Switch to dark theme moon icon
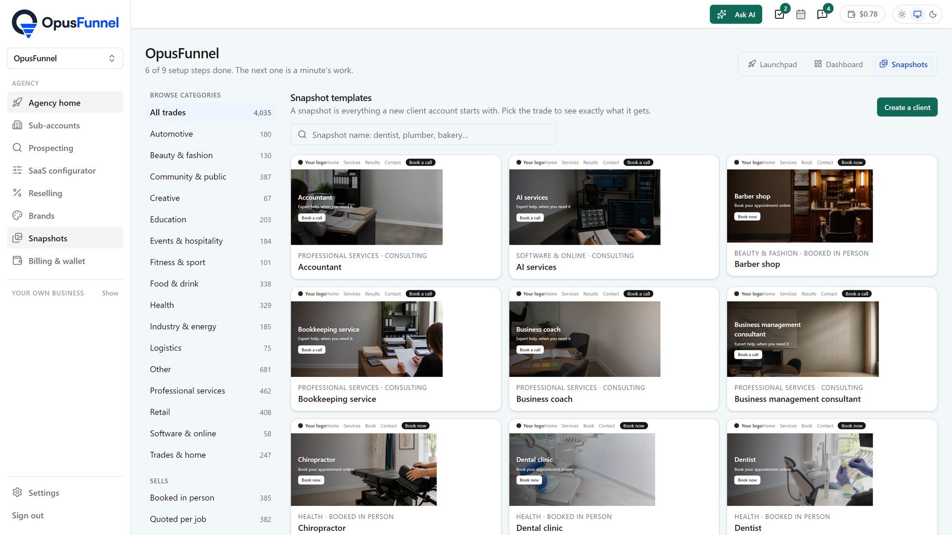 pyautogui.click(x=933, y=14)
